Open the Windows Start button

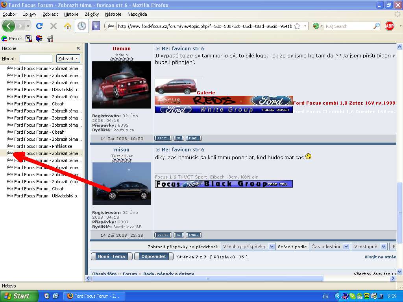(19, 296)
